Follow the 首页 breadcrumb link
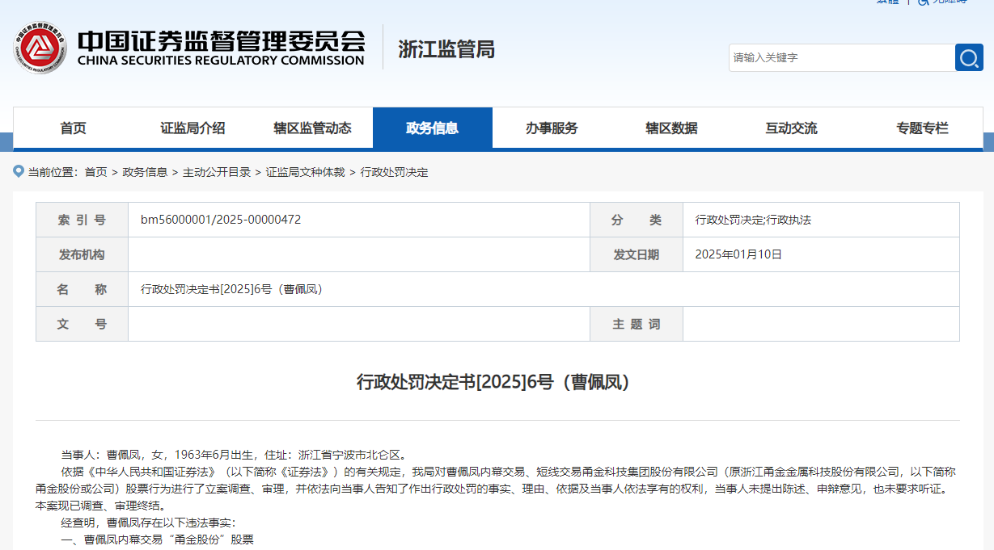Image resolution: width=994 pixels, height=550 pixels. (95, 172)
